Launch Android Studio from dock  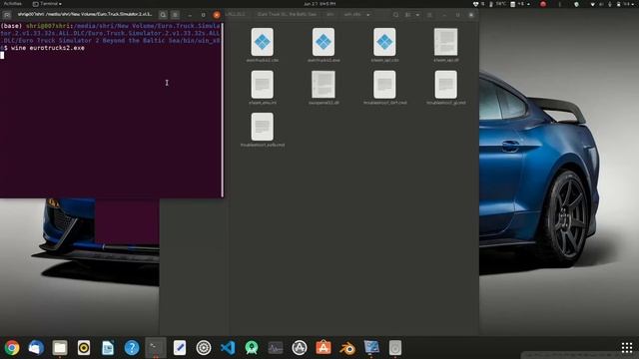coord(252,348)
